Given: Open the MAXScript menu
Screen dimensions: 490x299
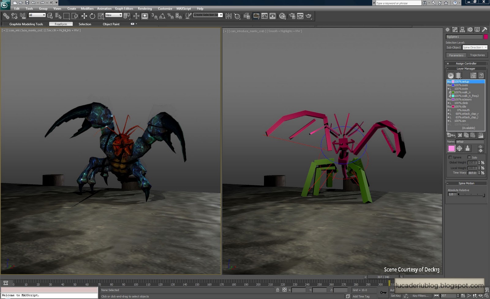Looking at the screenshot, I should click(183, 9).
